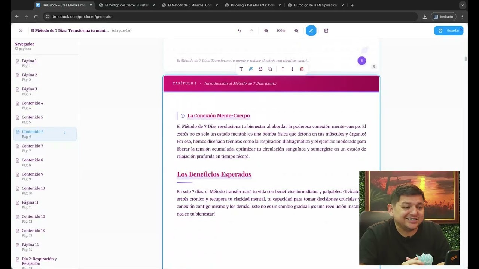Viewport: 479px width, 269px height.
Task: Open Contenido 10 page
Action: pos(45,191)
